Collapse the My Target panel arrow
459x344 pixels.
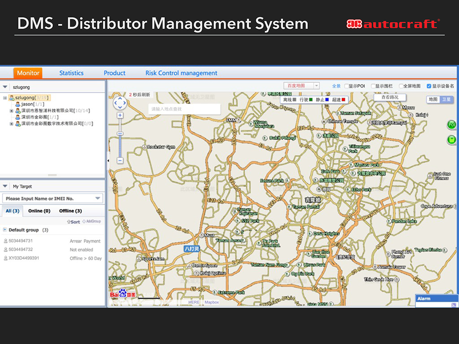[x=5, y=186]
